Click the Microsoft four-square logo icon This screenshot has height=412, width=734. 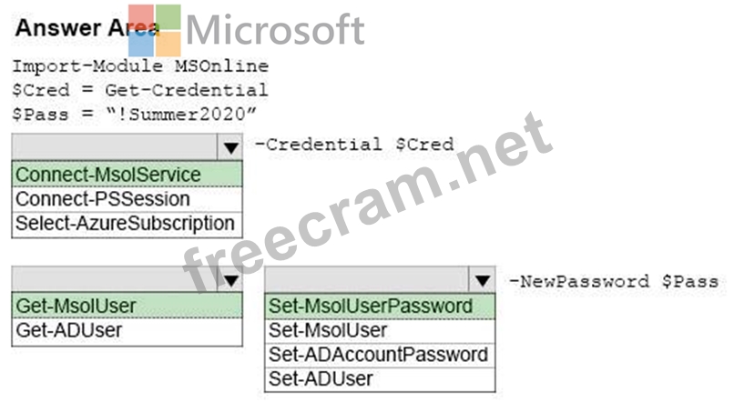(155, 30)
